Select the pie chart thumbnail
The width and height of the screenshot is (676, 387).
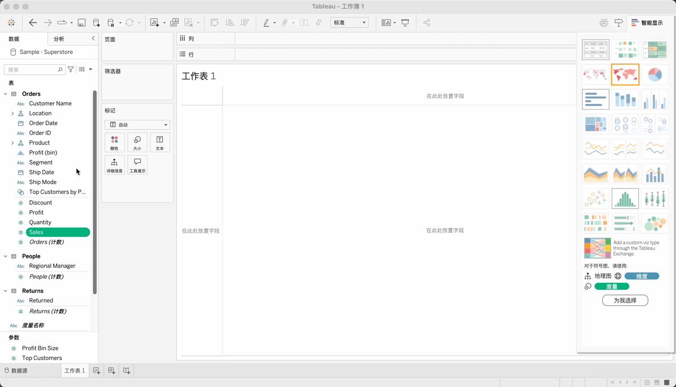coord(655,74)
